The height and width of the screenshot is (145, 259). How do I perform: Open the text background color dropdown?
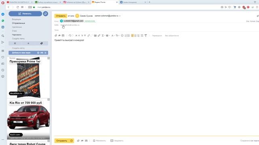click(108, 35)
